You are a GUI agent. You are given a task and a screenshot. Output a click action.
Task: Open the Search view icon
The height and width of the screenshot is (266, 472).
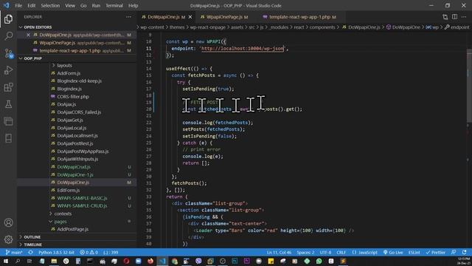(x=8, y=36)
